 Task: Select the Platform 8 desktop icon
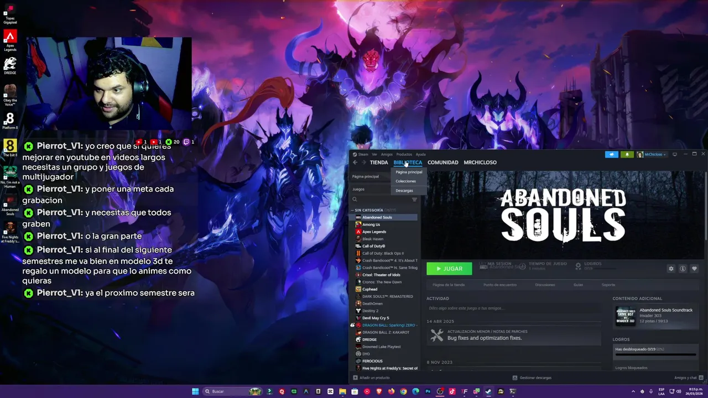pos(10,121)
